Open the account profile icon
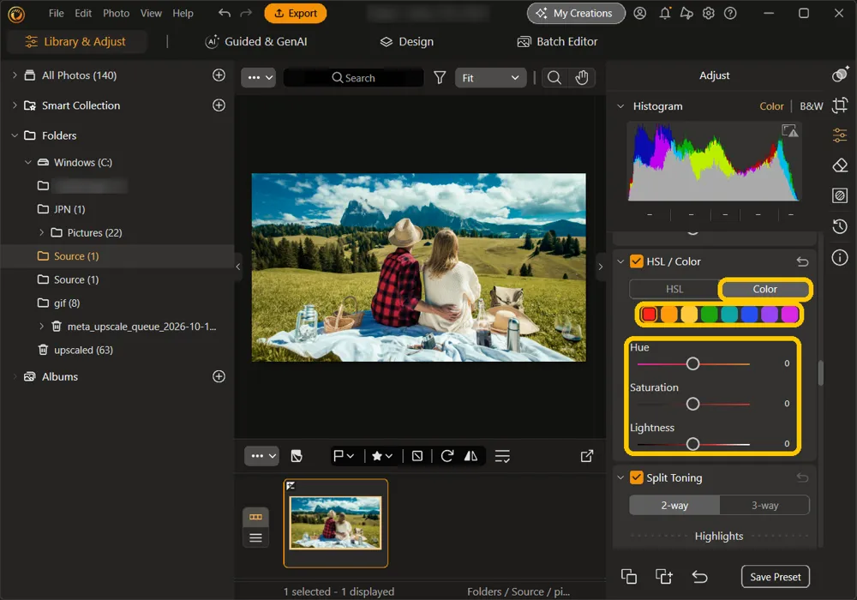857x600 pixels. (639, 13)
